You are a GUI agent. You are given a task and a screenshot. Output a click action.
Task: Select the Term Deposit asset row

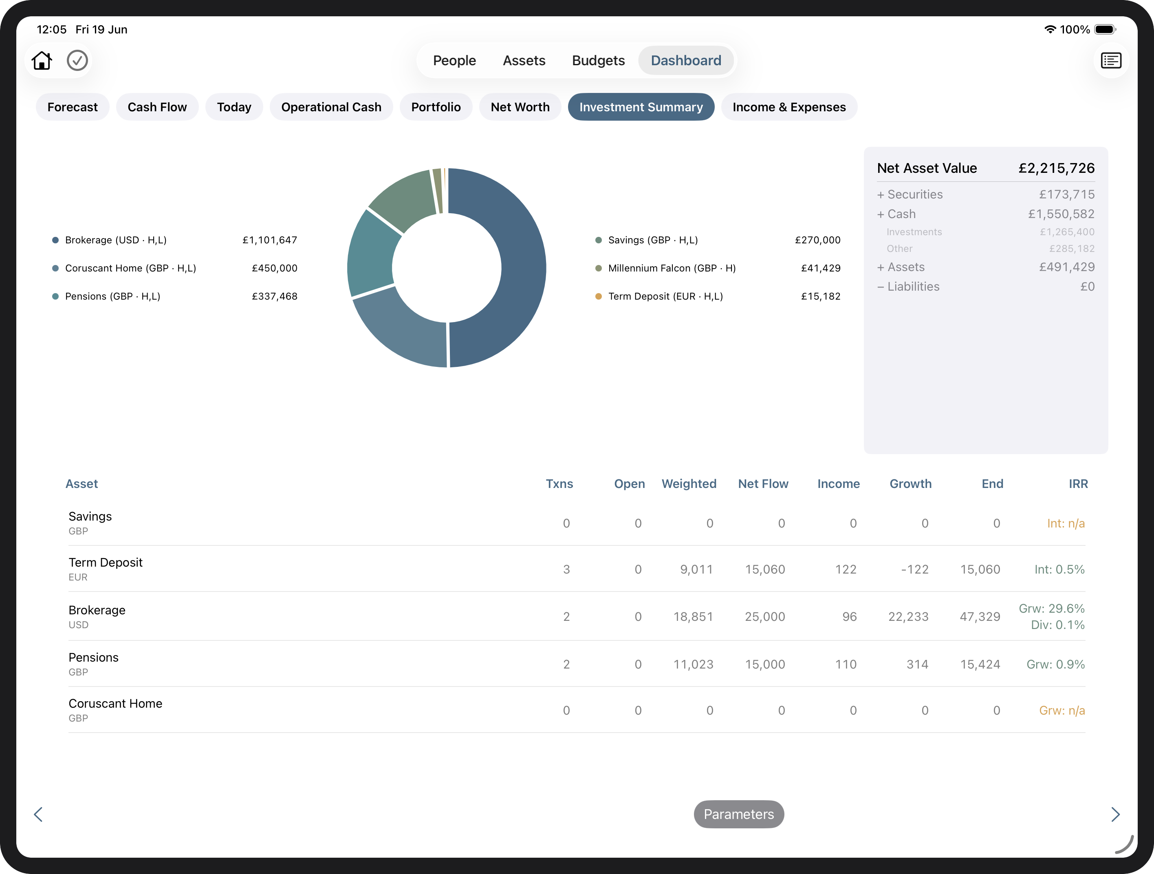click(577, 569)
